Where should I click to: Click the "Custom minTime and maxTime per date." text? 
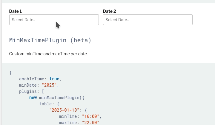point(48,54)
